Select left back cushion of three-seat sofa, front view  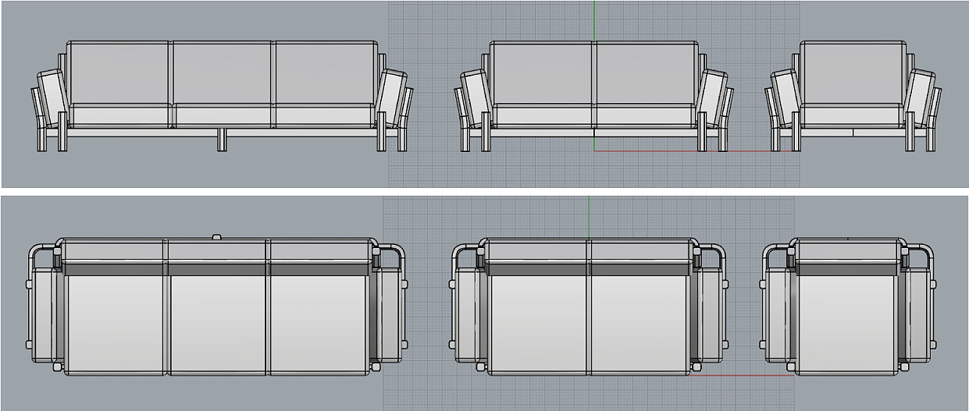point(119,73)
